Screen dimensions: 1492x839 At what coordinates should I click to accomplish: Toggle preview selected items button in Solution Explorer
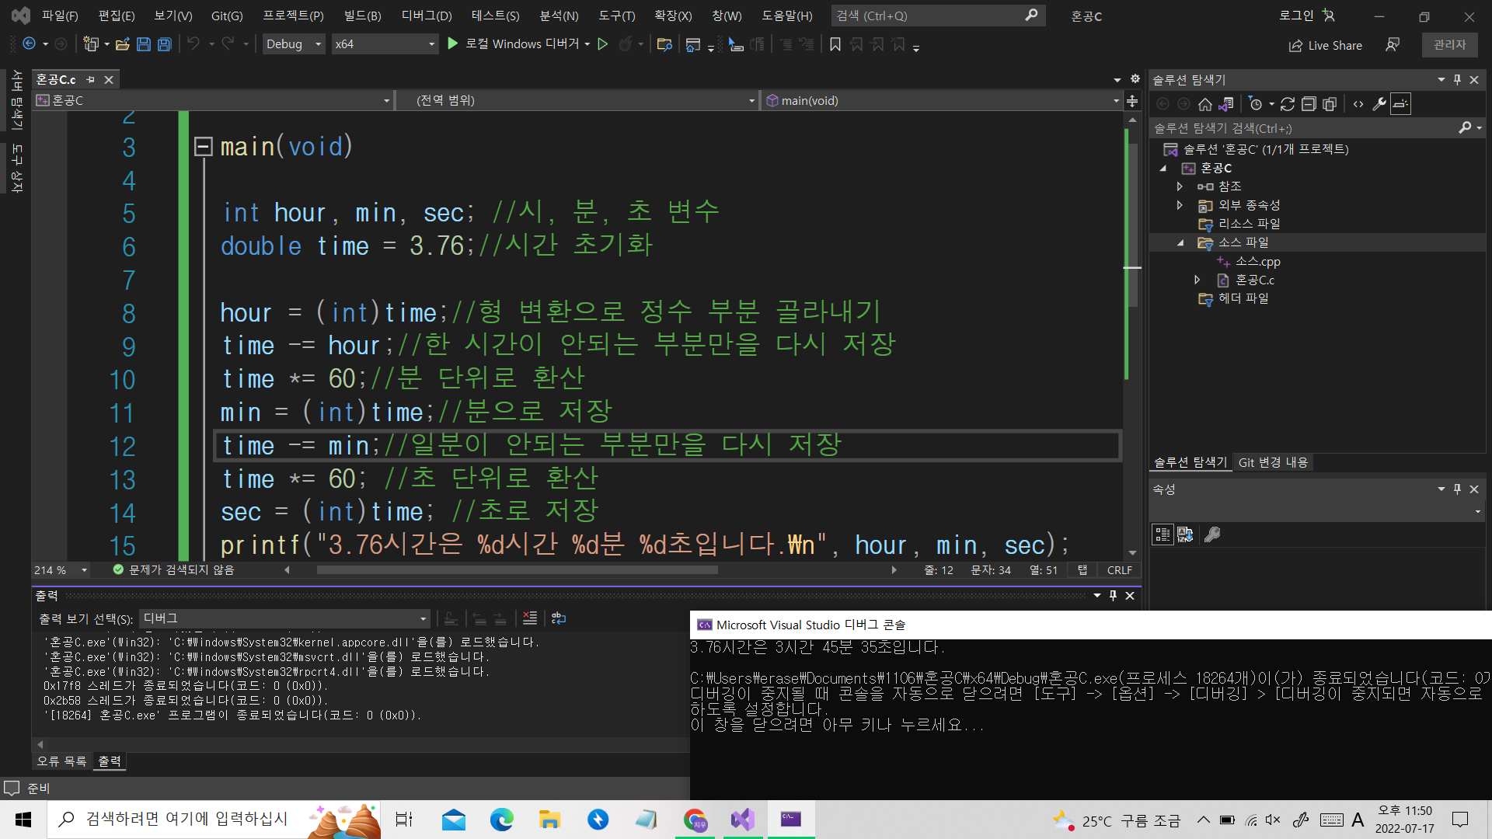(1400, 104)
